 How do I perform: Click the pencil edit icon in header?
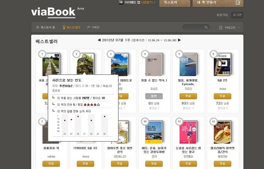238,2
